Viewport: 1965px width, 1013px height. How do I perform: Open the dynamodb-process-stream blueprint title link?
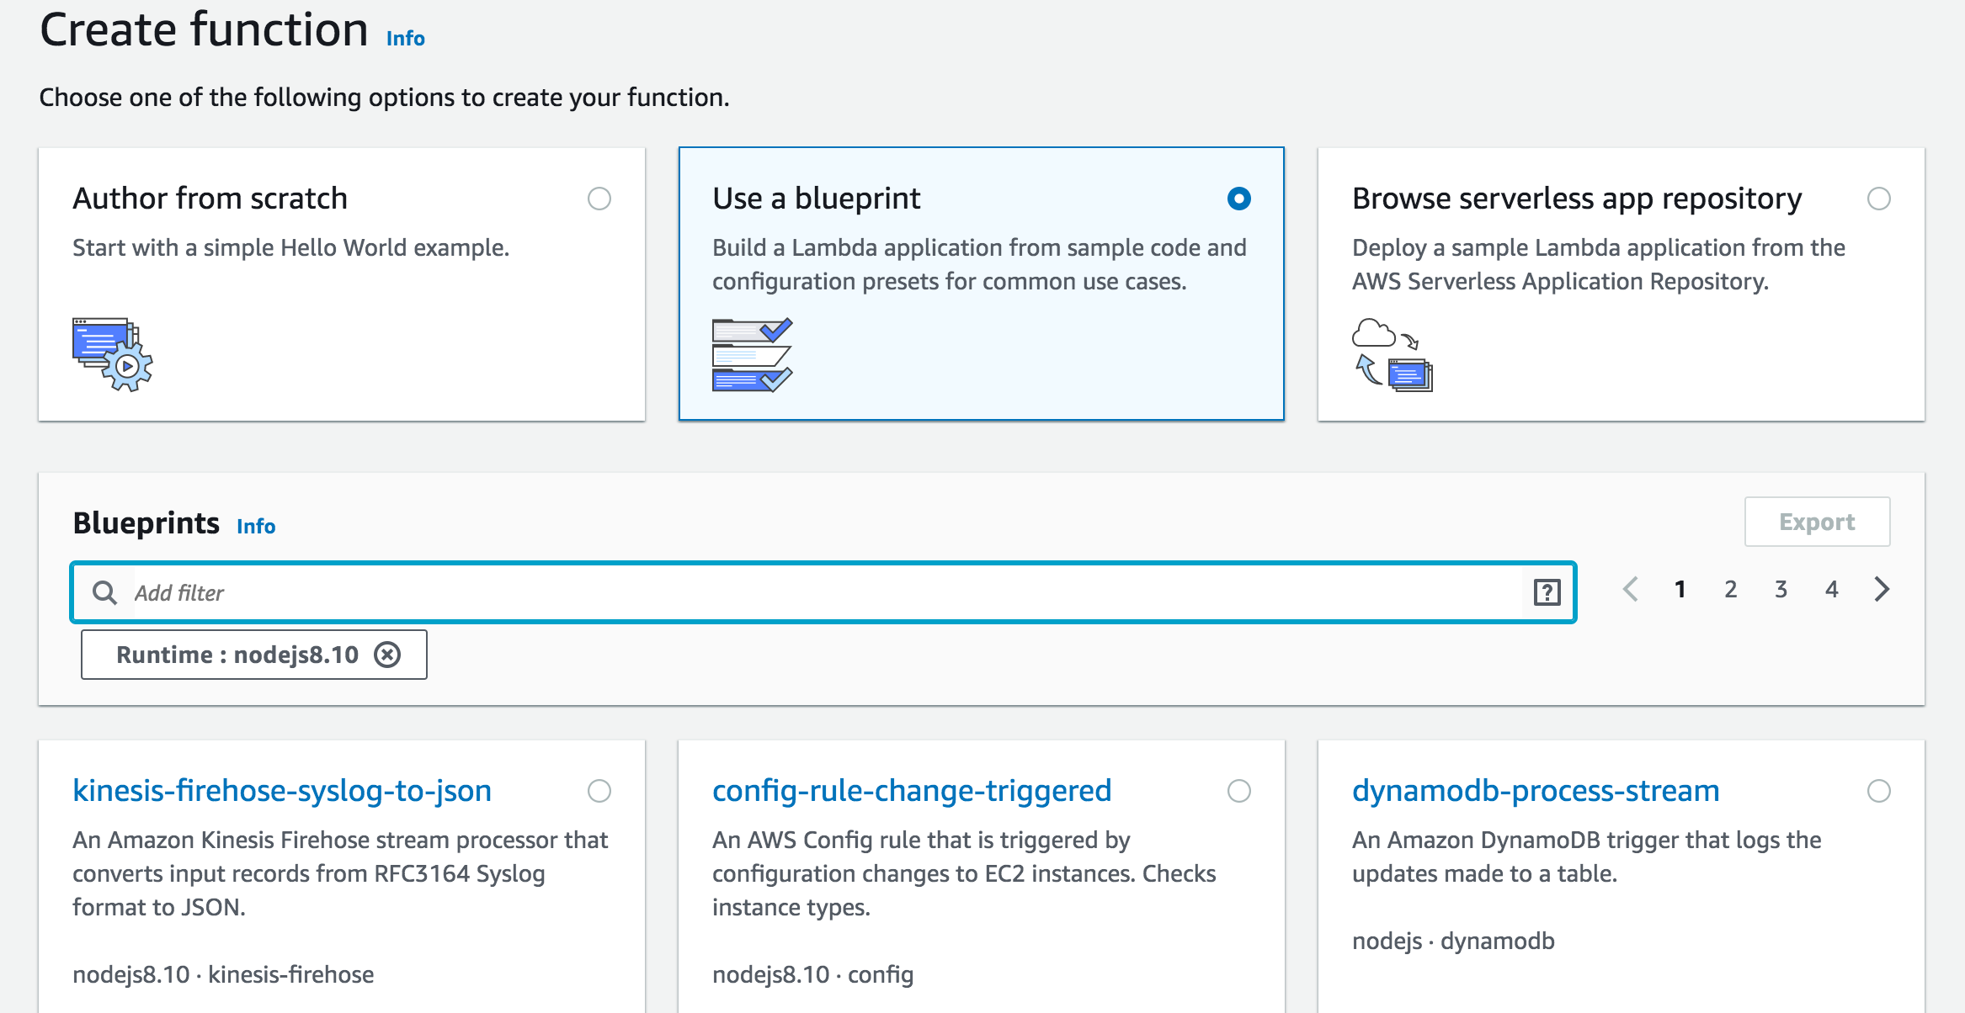pyautogui.click(x=1536, y=791)
